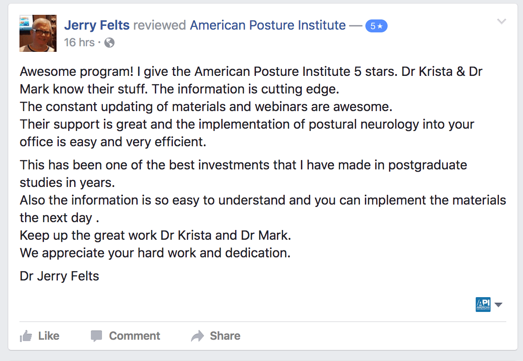Open the American Posture Institute page link
This screenshot has width=523, height=361.
pos(268,25)
